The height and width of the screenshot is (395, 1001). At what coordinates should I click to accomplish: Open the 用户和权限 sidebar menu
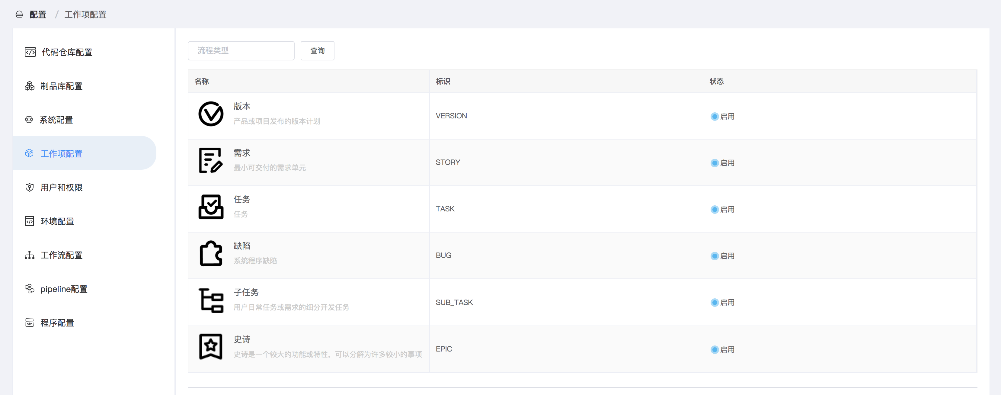point(61,188)
